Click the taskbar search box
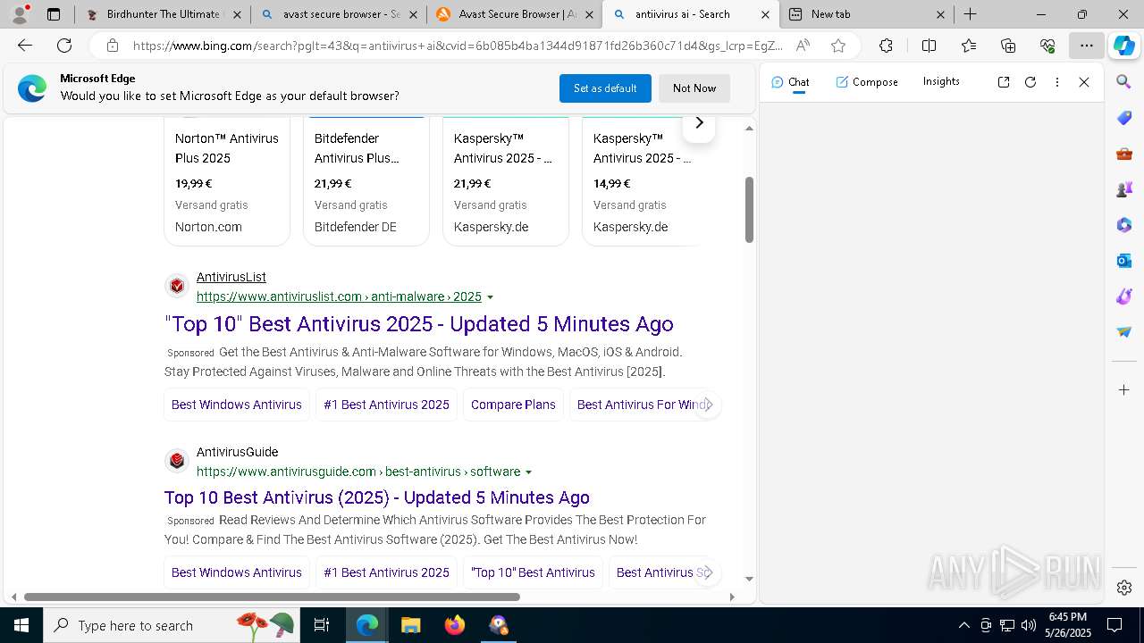 pyautogui.click(x=170, y=625)
